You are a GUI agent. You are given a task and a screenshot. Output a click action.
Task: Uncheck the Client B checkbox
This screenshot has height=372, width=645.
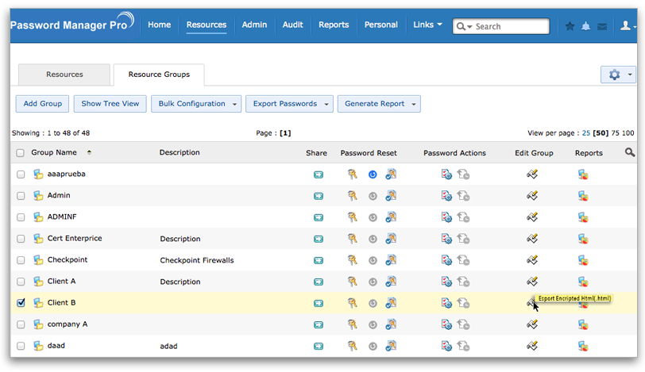click(21, 303)
